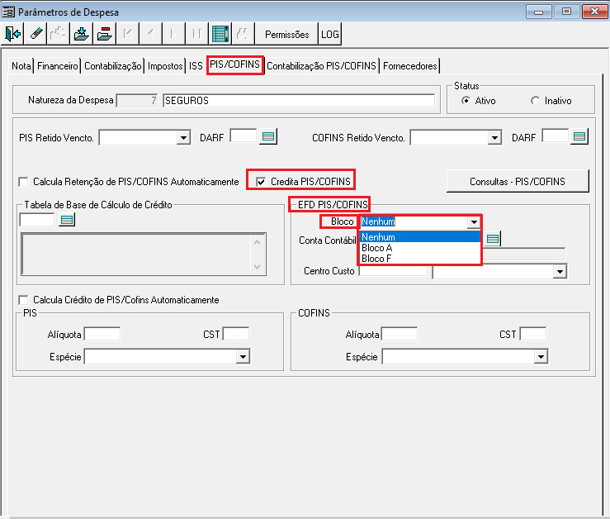Switch to the Impostos tab

(165, 66)
